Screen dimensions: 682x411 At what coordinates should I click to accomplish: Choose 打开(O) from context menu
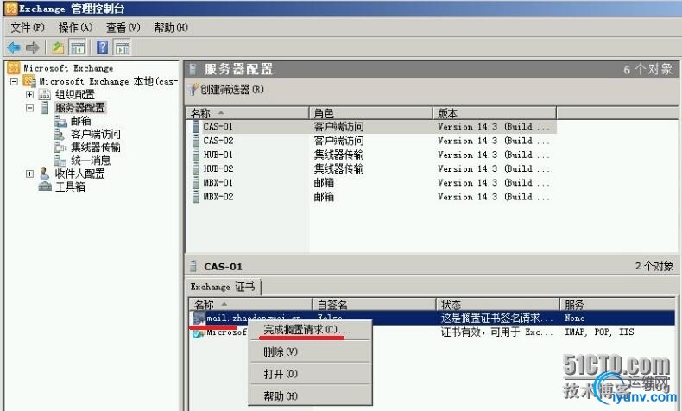310,374
